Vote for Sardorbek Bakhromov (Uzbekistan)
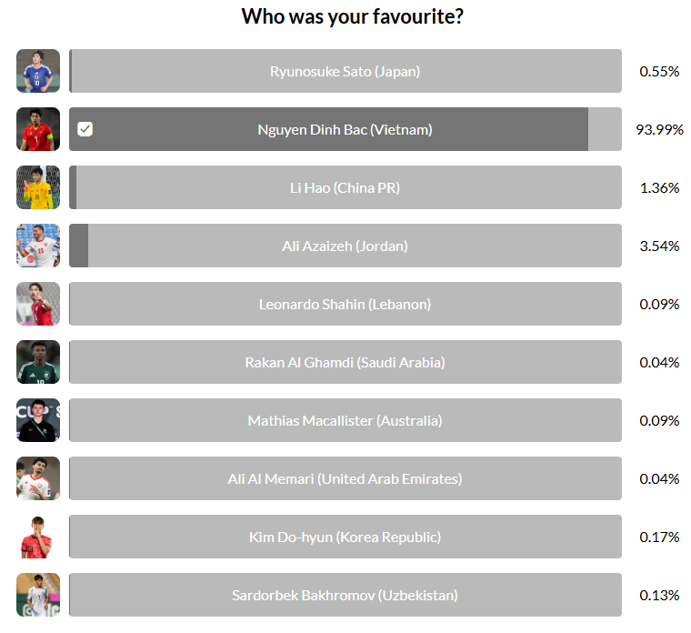This screenshot has height=633, width=691. [345, 595]
